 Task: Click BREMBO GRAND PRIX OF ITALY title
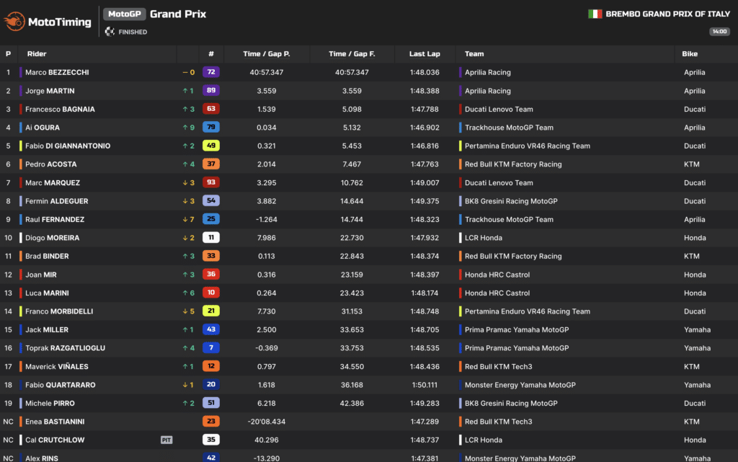667,14
